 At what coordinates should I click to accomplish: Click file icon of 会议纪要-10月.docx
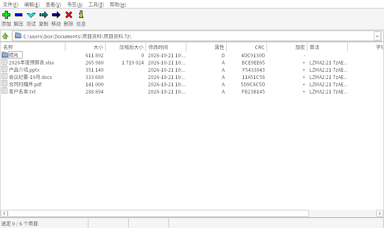tap(4, 76)
